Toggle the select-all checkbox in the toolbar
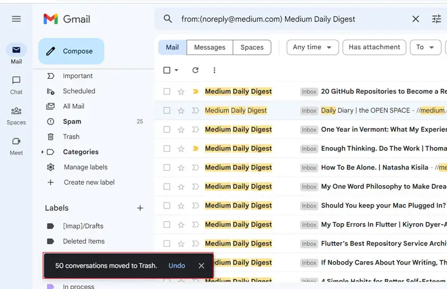The image size is (447, 289). 167,70
